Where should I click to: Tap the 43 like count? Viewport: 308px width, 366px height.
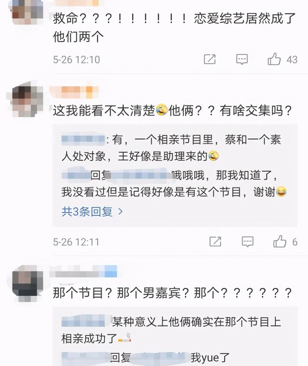click(x=292, y=60)
